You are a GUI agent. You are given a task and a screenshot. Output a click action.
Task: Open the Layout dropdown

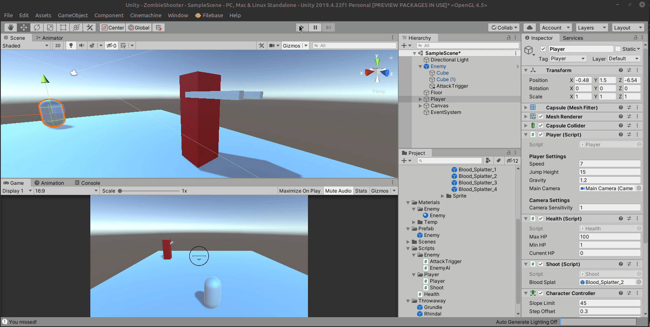point(628,27)
